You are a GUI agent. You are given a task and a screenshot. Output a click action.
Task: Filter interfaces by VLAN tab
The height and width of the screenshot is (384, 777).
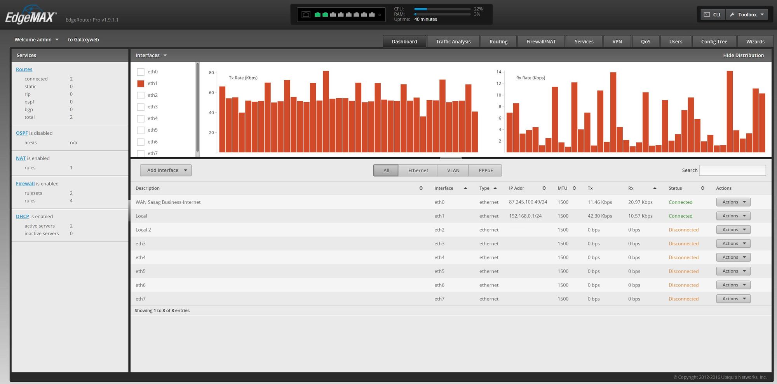[453, 170]
